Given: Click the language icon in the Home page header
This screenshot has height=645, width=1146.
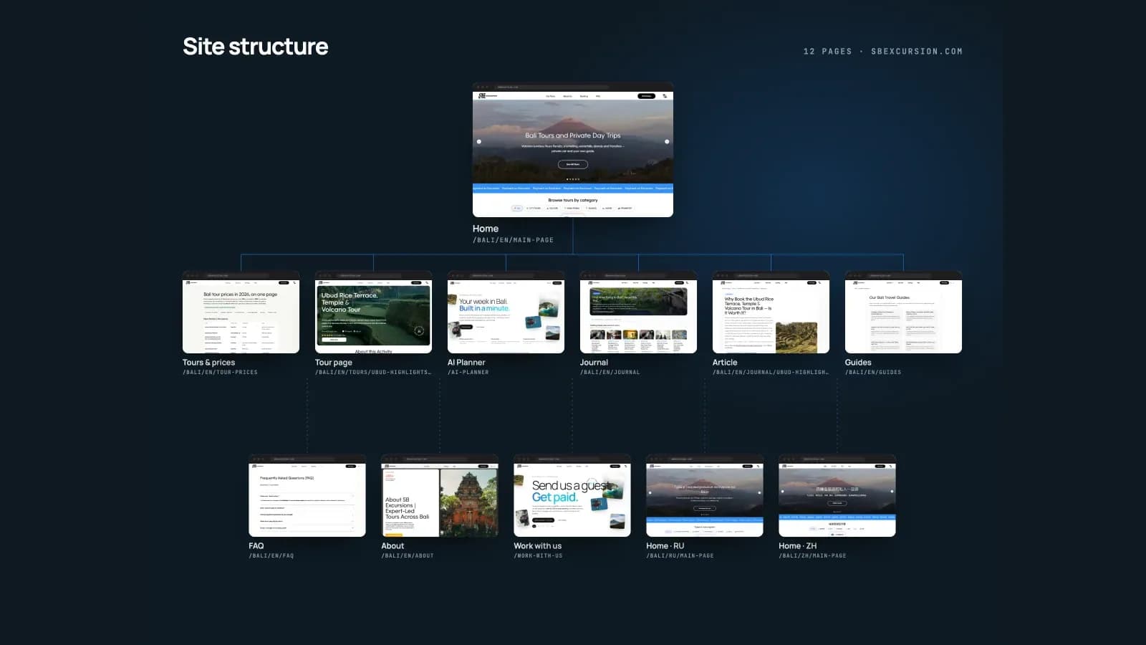Looking at the screenshot, I should (664, 95).
